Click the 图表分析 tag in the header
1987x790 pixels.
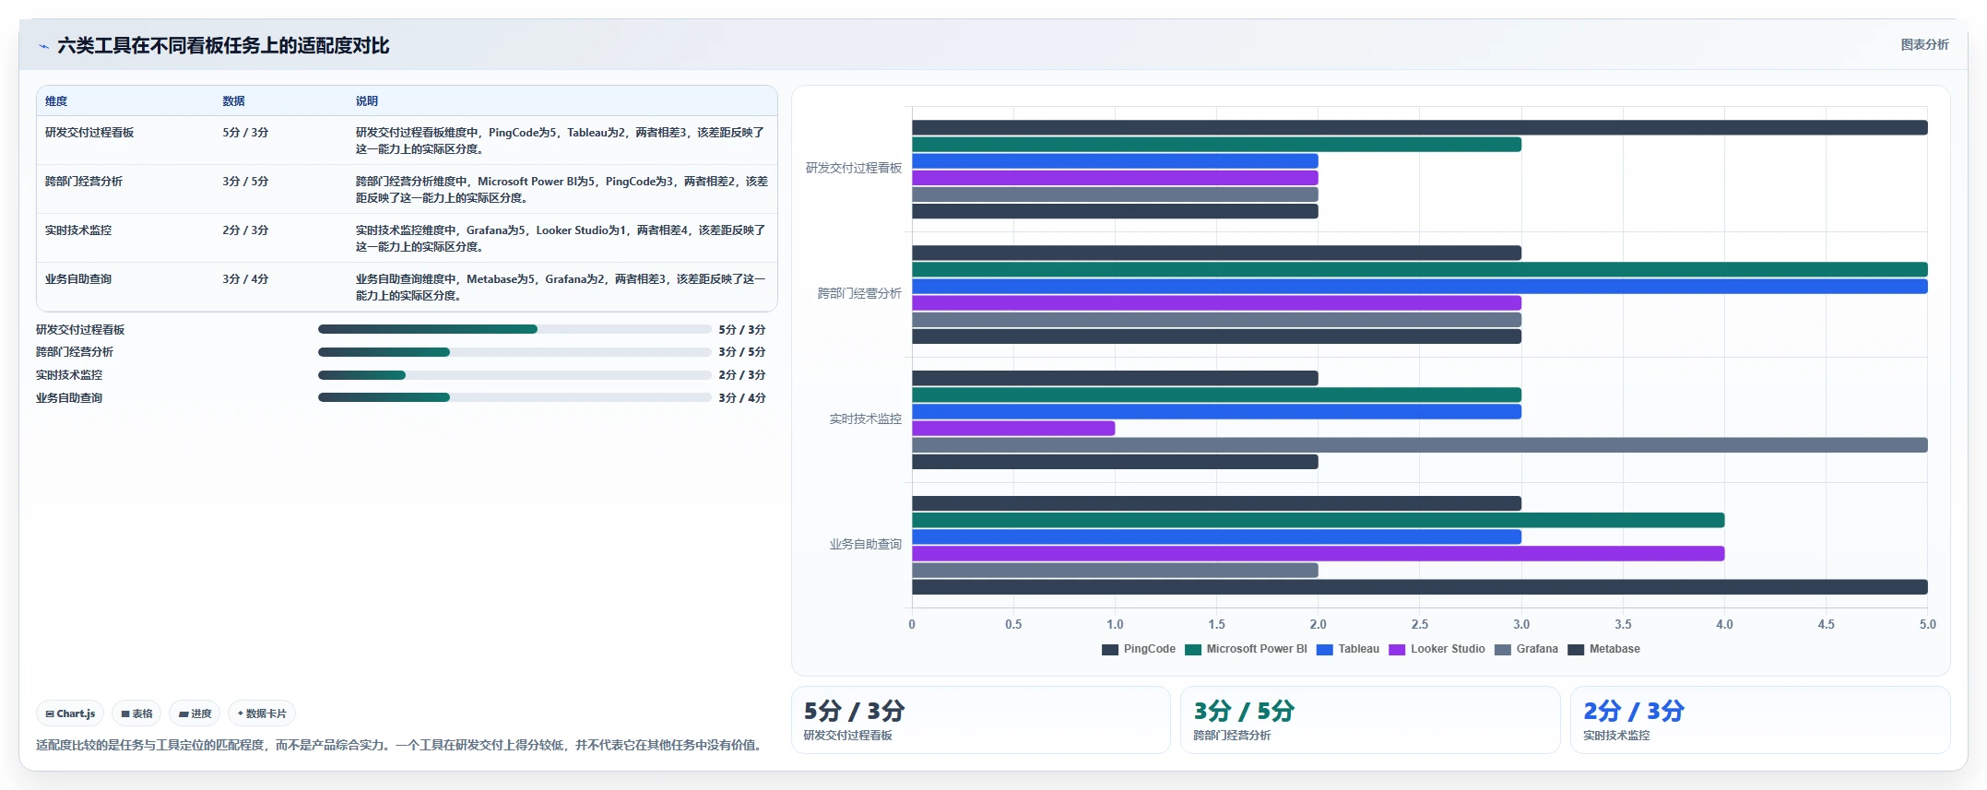[1924, 44]
